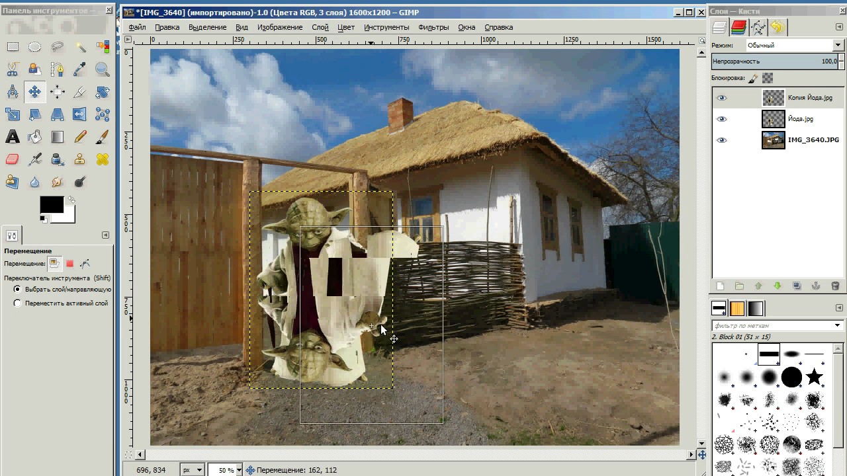
Task: Select the Pencil tool
Action: point(80,137)
